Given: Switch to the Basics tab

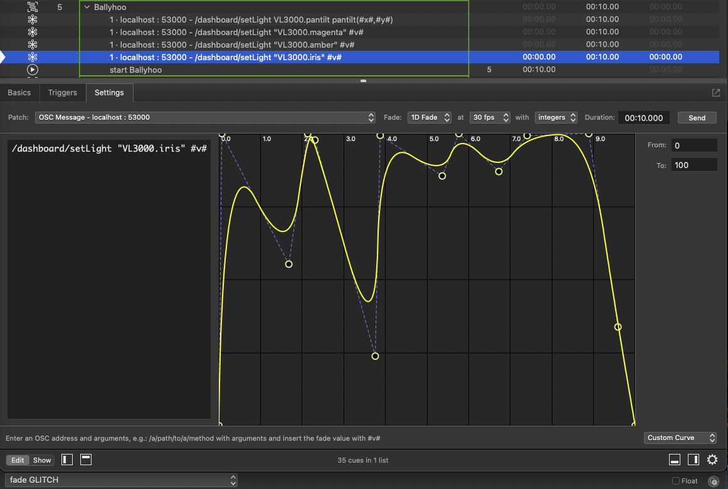Looking at the screenshot, I should click(x=19, y=93).
